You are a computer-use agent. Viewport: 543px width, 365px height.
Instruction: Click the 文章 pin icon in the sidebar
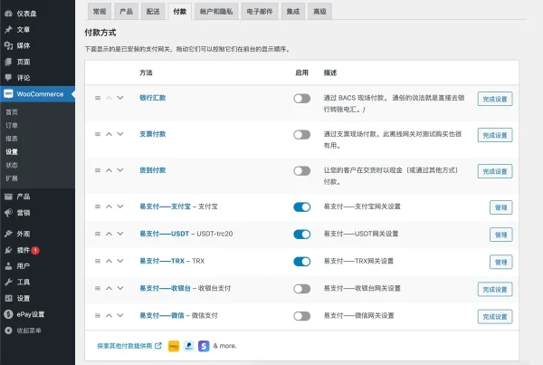8,30
